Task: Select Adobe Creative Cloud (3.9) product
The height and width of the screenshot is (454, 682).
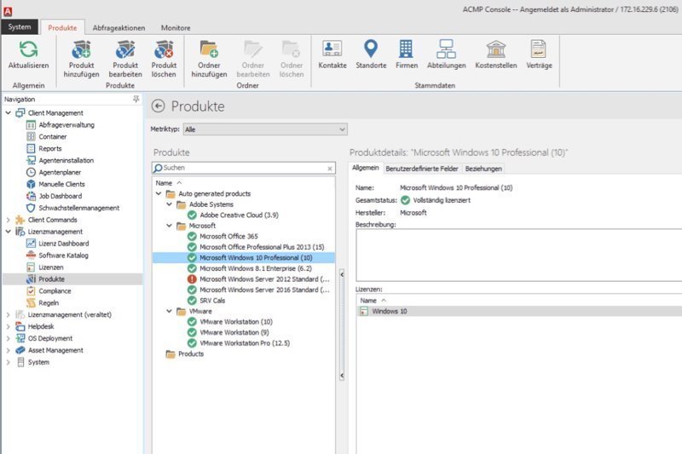Action: coord(239,215)
